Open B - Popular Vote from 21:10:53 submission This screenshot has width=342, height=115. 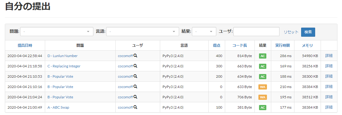click(x=60, y=76)
